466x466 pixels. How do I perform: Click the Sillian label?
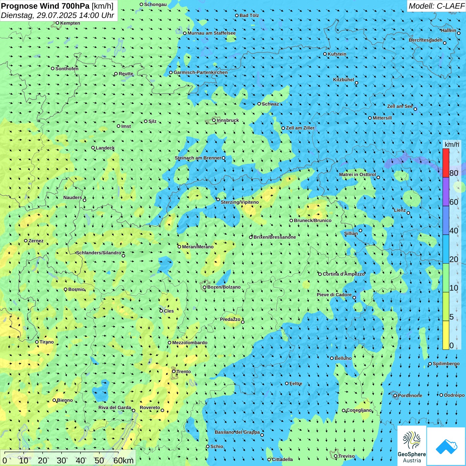point(351,233)
